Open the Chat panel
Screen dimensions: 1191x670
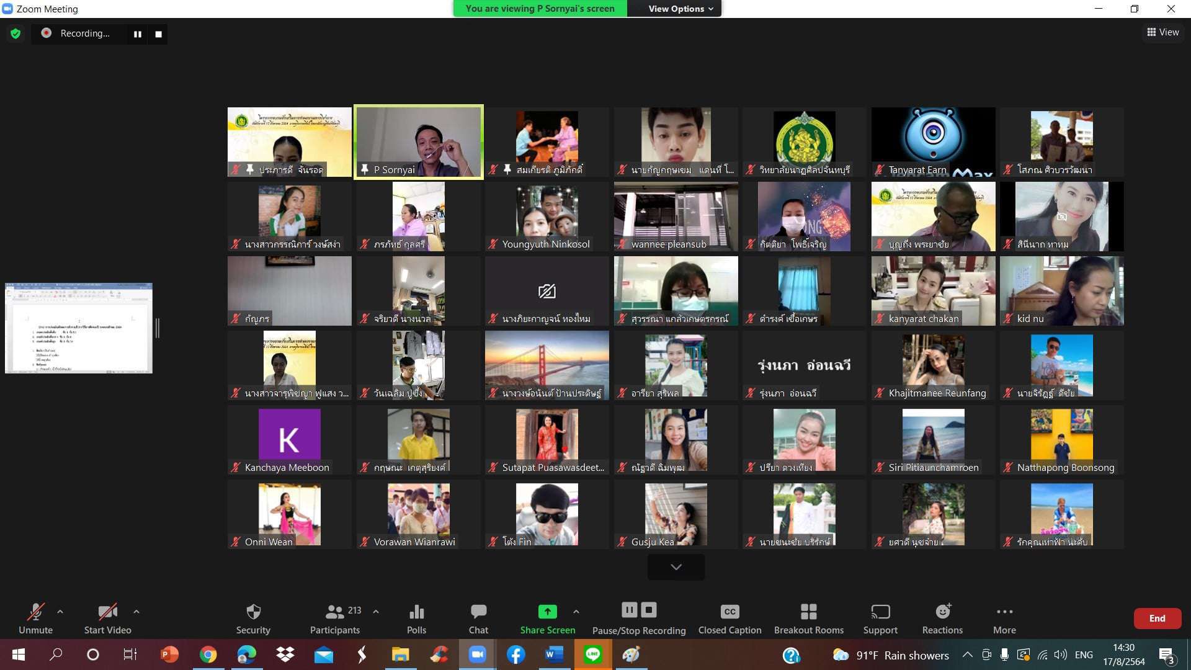[478, 618]
